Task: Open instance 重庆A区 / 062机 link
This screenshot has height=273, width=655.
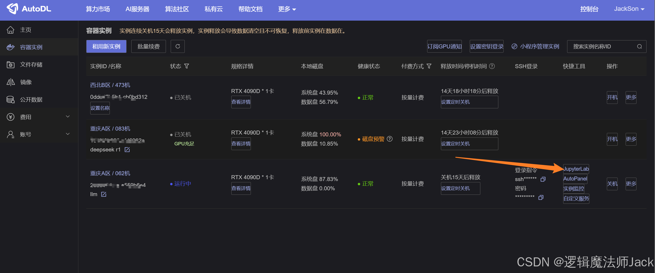Action: [110, 173]
